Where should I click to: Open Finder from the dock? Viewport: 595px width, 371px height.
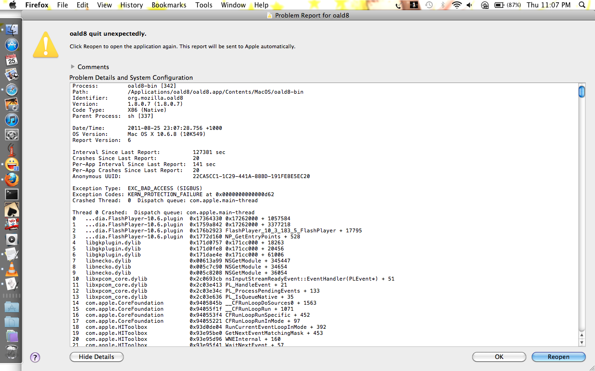point(12,30)
